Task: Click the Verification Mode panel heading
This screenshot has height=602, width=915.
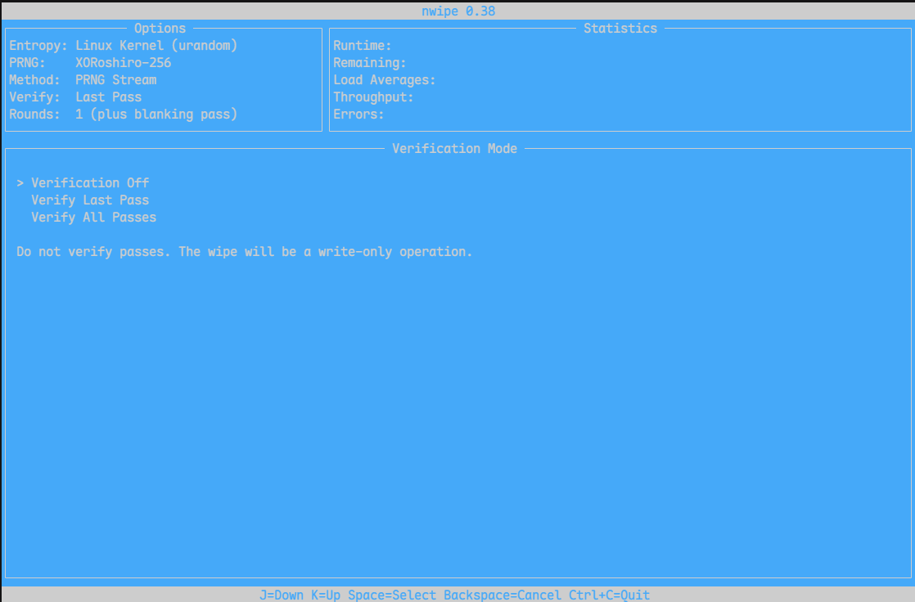Action: pyautogui.click(x=454, y=149)
